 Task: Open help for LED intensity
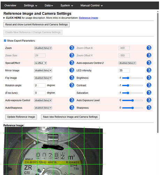click(x=149, y=70)
